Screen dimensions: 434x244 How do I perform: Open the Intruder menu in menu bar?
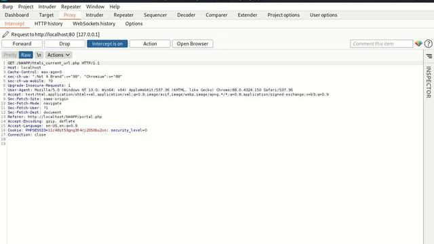[x=47, y=7]
